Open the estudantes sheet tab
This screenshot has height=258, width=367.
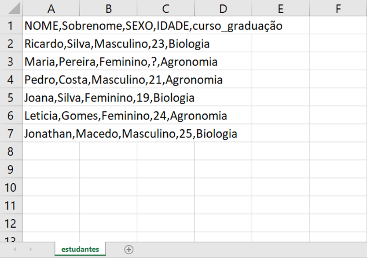coord(80,249)
